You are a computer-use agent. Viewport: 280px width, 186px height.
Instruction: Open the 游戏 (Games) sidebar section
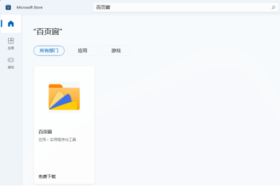(11, 63)
